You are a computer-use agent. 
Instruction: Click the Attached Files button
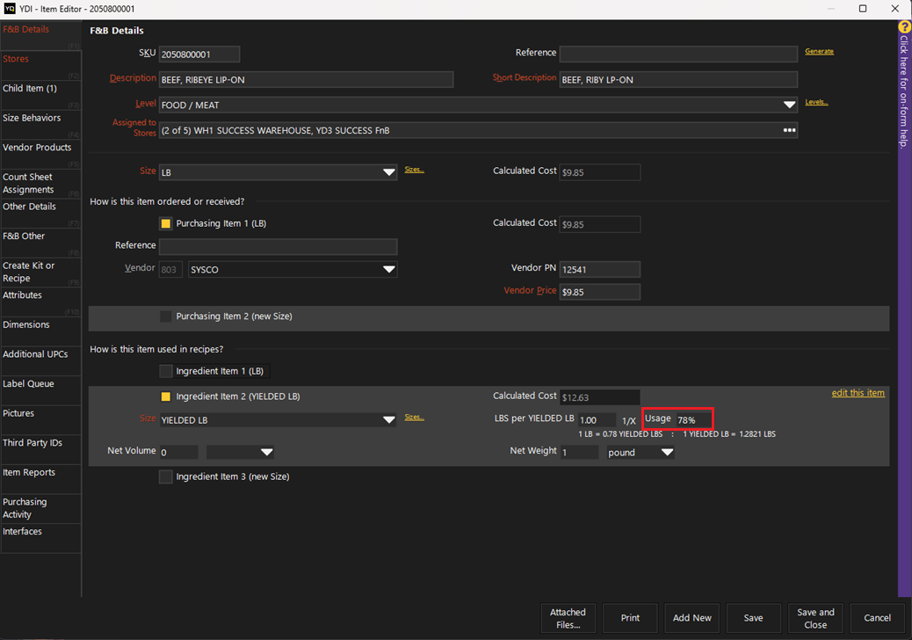[568, 618]
